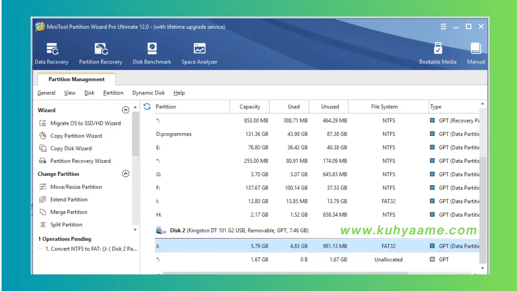This screenshot has width=517, height=291.
Task: Click the 137.67 GB capacity cell
Action: pyautogui.click(x=256, y=188)
